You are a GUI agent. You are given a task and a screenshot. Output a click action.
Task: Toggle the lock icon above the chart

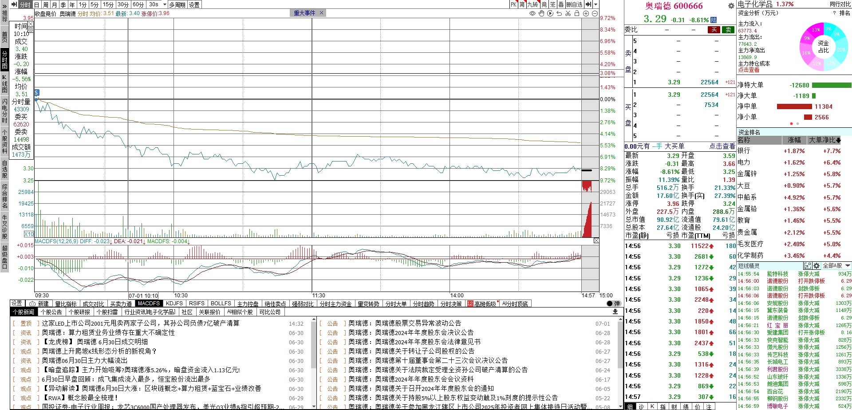tap(577, 13)
